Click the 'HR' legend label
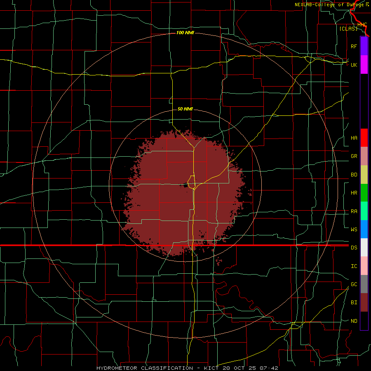 (354, 193)
